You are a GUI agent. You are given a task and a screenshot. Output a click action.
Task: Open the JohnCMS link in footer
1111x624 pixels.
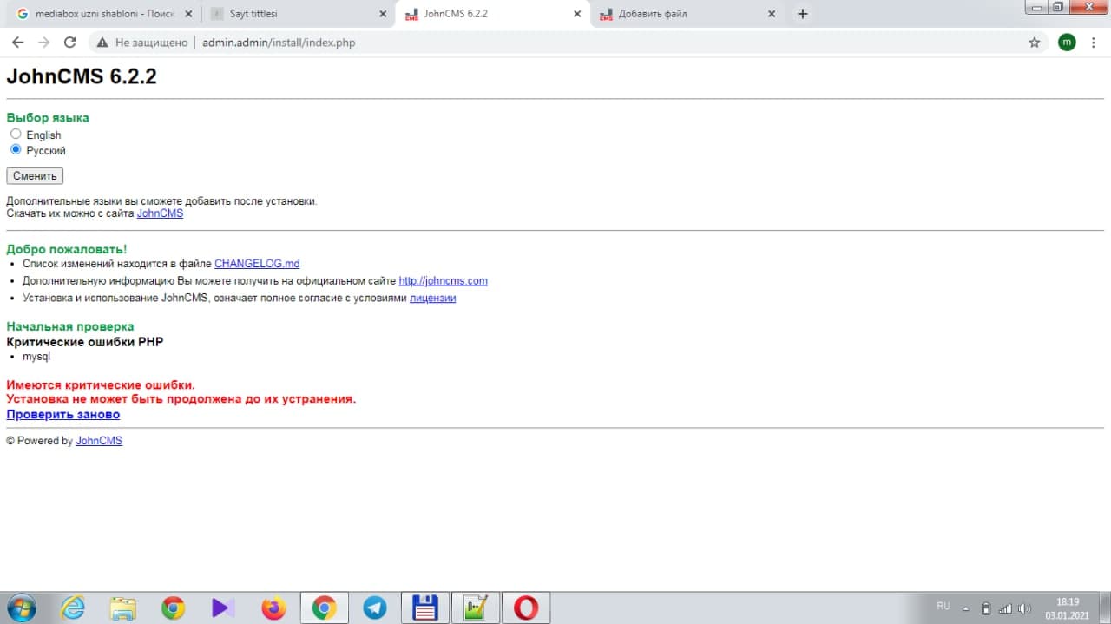99,441
